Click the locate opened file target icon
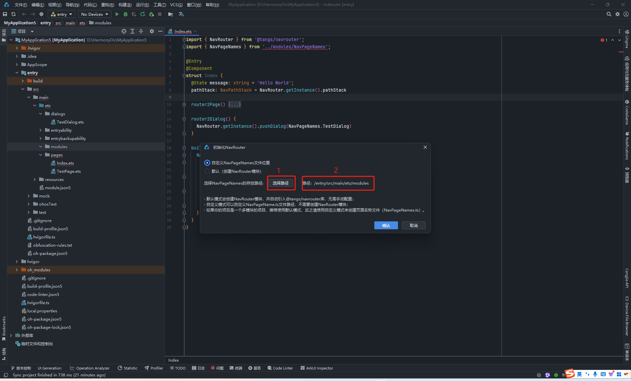 coord(124,31)
